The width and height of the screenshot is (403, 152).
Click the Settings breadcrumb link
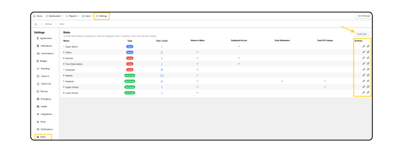point(48,24)
